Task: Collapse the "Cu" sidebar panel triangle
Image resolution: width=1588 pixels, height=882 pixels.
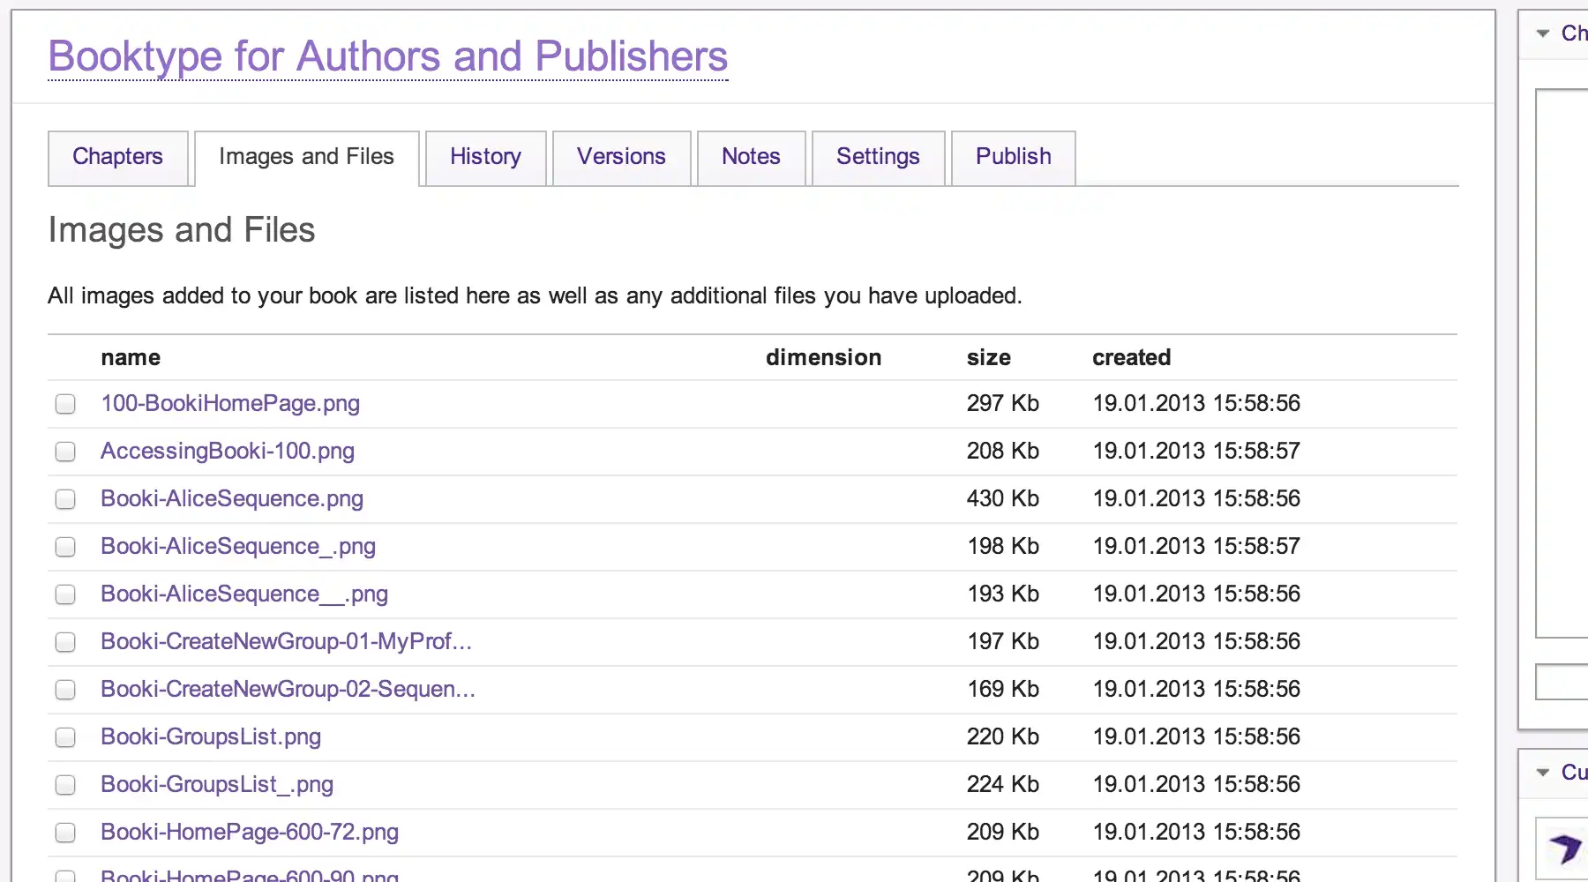Action: tap(1543, 773)
